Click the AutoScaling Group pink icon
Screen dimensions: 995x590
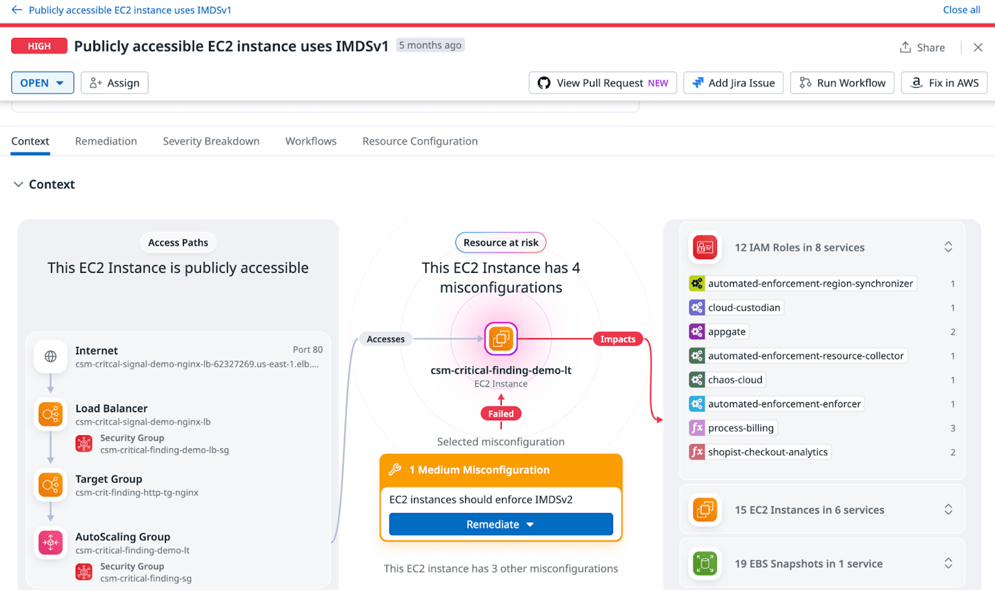[51, 543]
